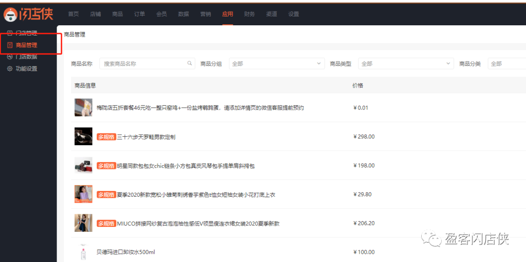Go to the 首页 menu item

coord(73,14)
